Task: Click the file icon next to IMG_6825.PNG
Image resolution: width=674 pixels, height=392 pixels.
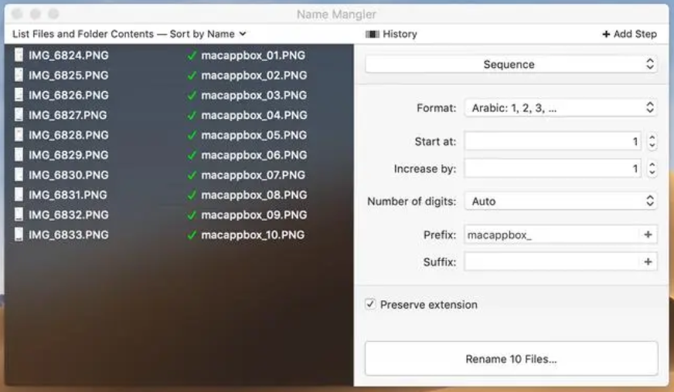Action: coord(19,75)
